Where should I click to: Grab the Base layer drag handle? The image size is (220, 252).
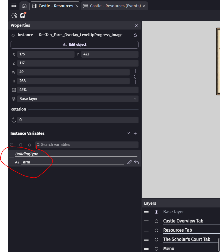pyautogui.click(x=146, y=212)
